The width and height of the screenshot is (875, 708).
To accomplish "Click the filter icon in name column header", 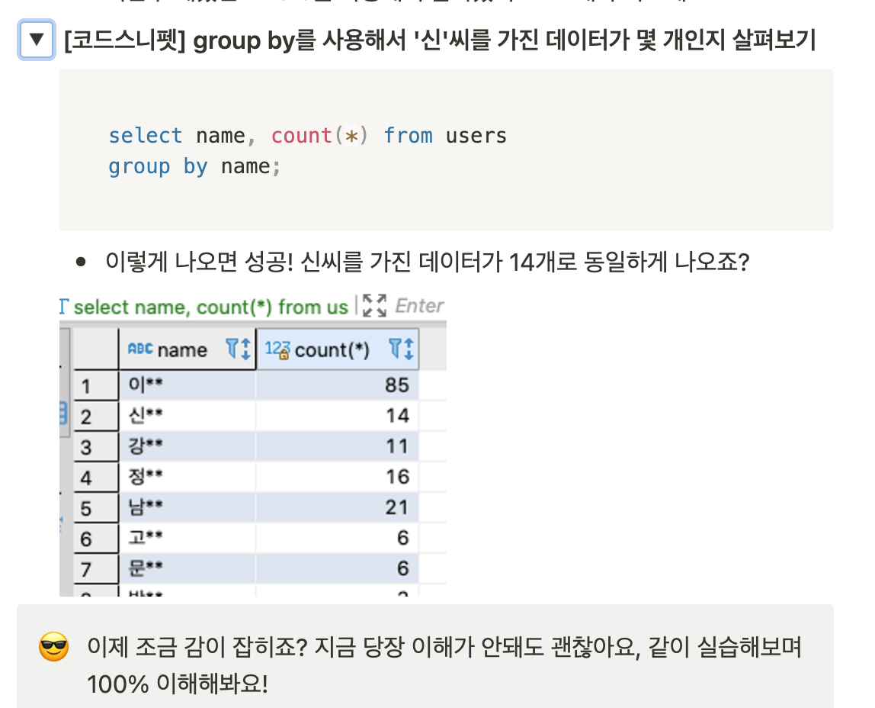I will pos(232,349).
